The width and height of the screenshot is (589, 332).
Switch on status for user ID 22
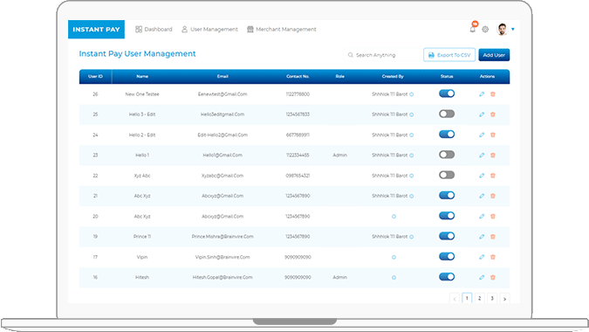447,175
